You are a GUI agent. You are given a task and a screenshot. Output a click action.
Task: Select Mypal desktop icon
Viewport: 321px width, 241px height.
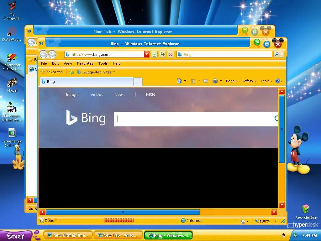tap(12, 85)
